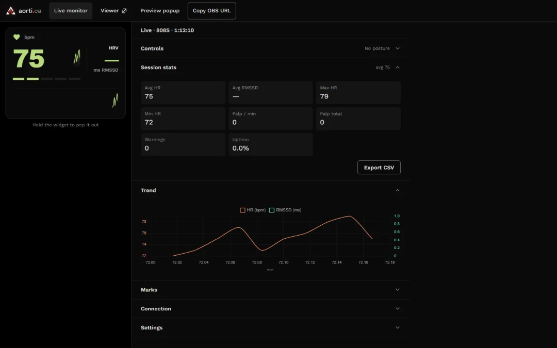Click the pulse waveform icon beside 75
The width and height of the screenshot is (557, 348).
point(77,57)
